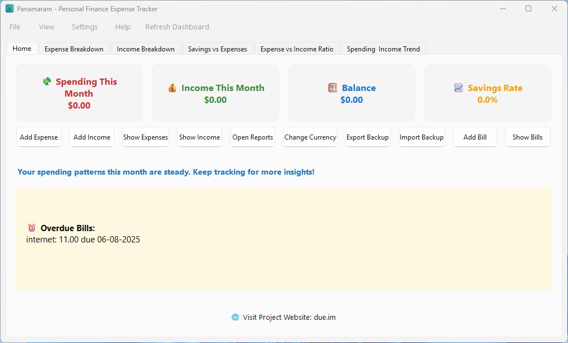Open the Savings vs Expenses tab
Image resolution: width=568 pixels, height=343 pixels.
[x=218, y=49]
